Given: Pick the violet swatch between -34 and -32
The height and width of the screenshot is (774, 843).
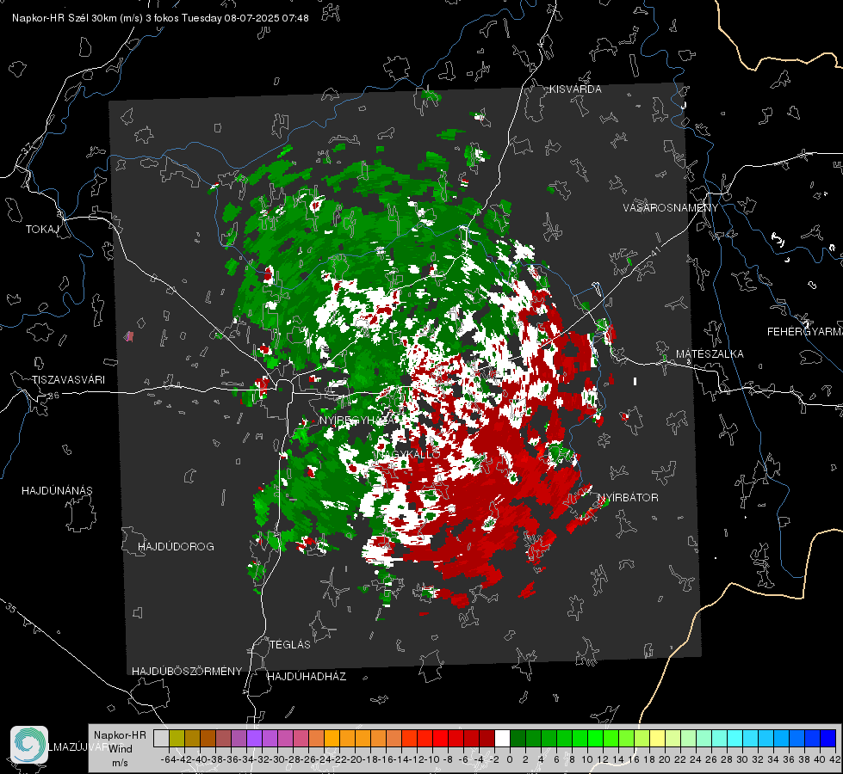Looking at the screenshot, I should coord(254,739).
